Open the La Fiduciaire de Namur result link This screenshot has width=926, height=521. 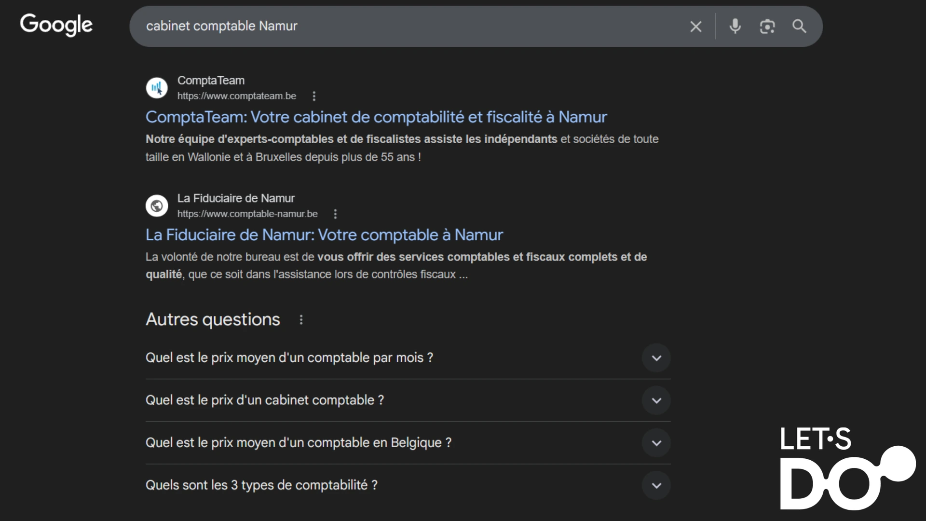[324, 235]
